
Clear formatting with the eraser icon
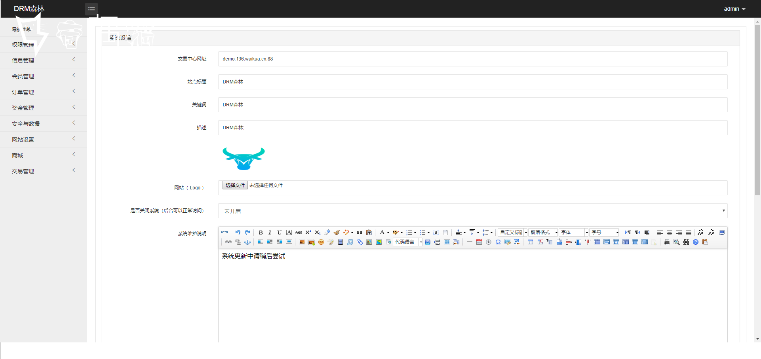click(x=327, y=232)
